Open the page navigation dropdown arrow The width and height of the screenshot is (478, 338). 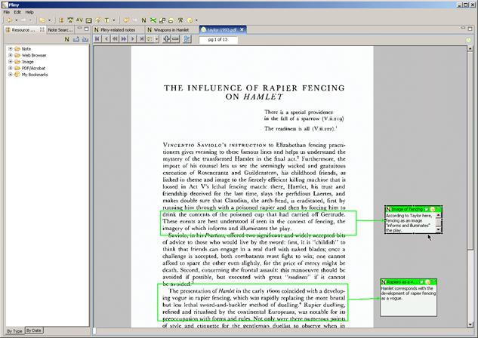click(x=157, y=39)
